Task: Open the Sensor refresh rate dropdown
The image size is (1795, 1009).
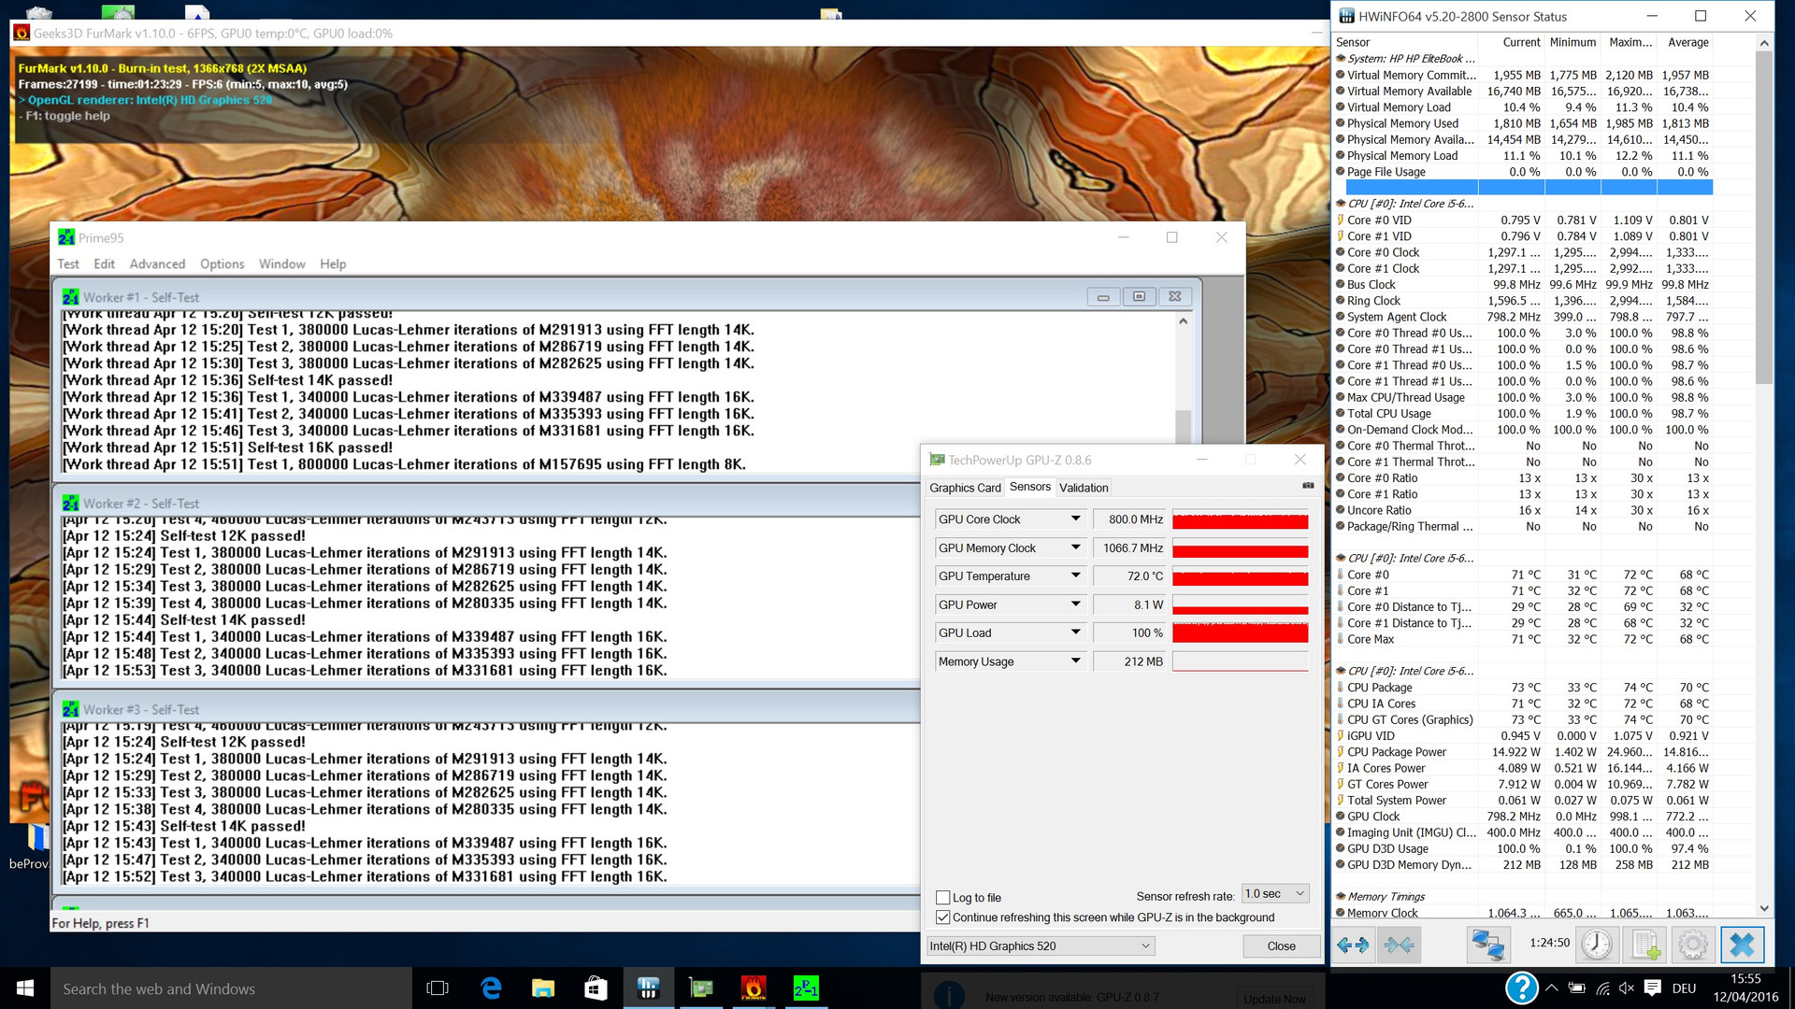Action: (x=1275, y=894)
